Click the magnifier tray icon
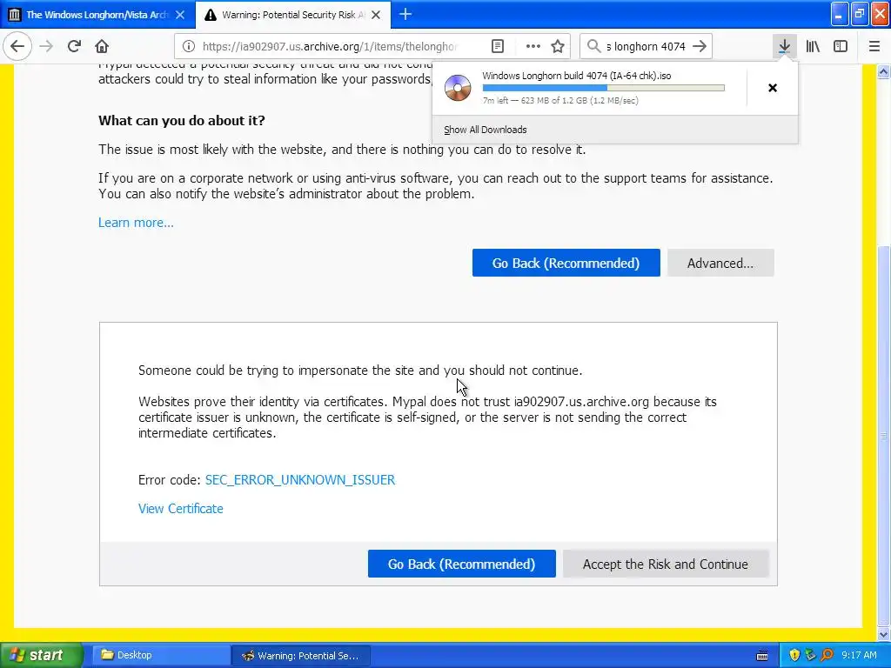This screenshot has height=668, width=891. point(827,655)
